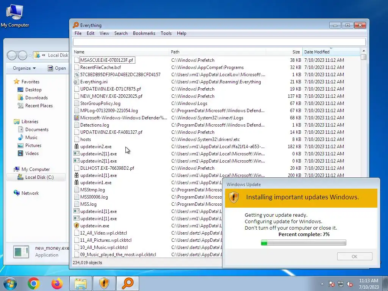This screenshot has width=388, height=291.
Task: Sort results by the Path column header
Action: (x=217, y=52)
